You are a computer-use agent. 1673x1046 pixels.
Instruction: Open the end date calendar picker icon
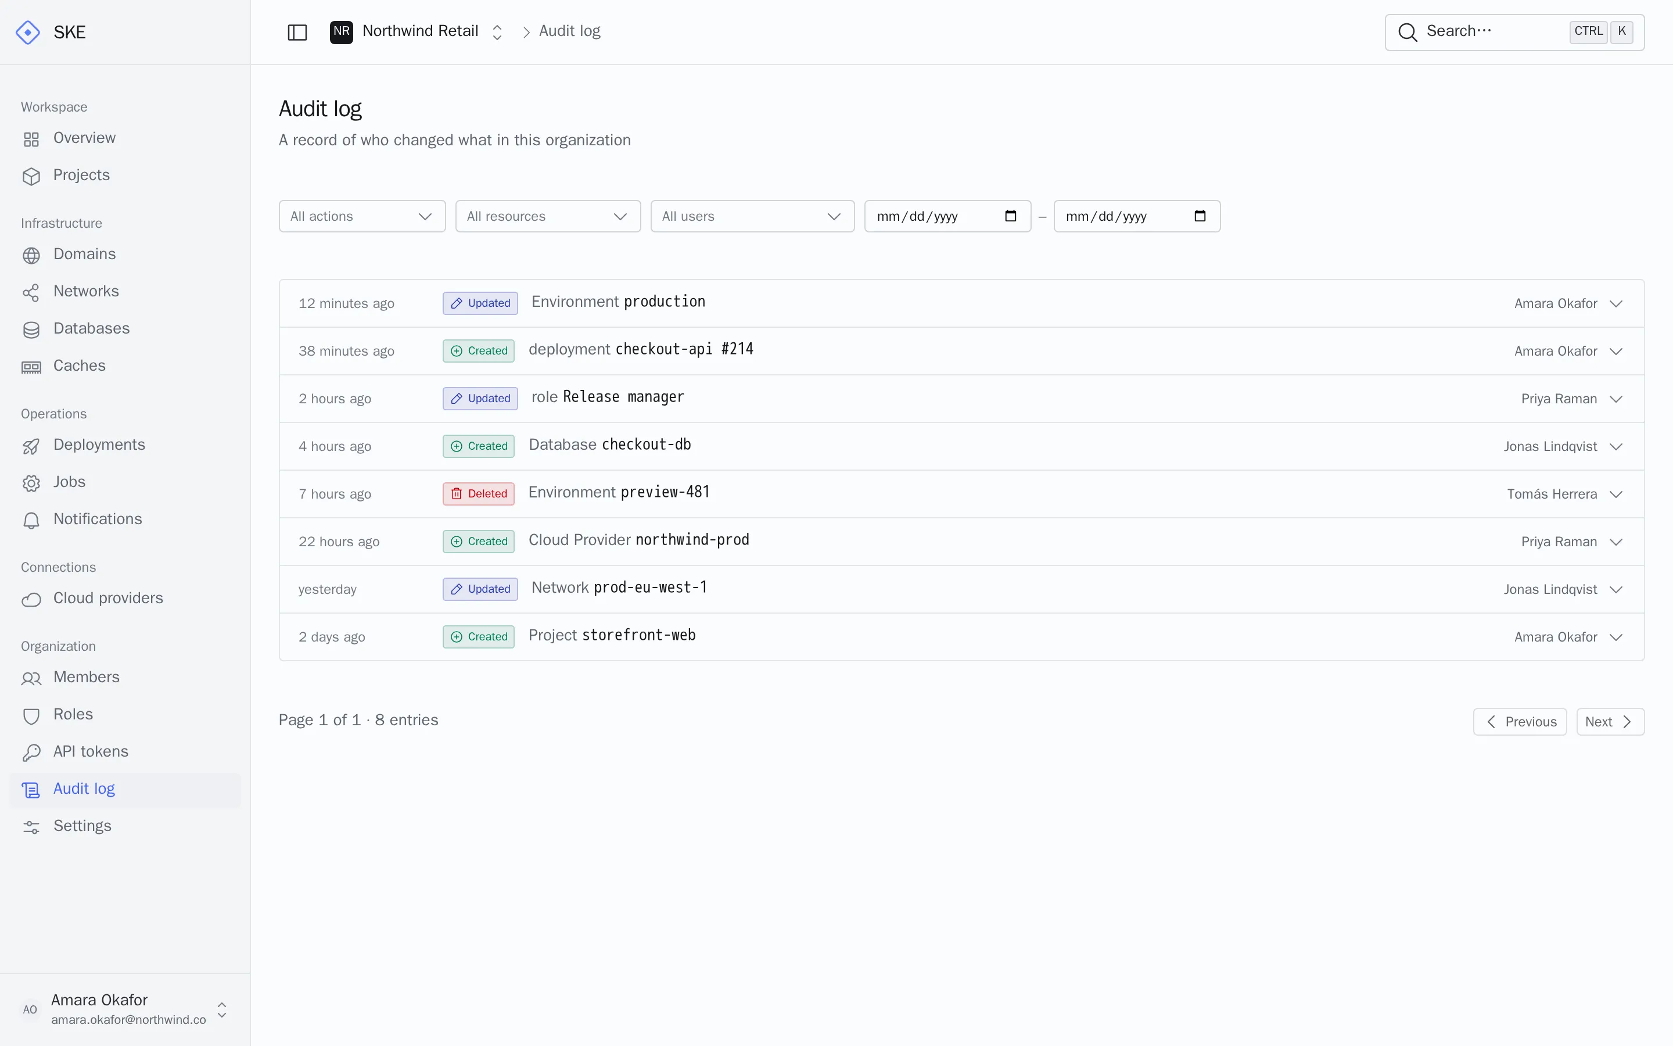pos(1200,216)
